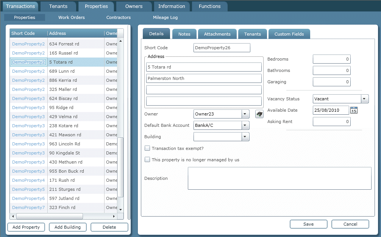Go to the Information tab
Screen dimensions: 381x237
tap(172, 6)
